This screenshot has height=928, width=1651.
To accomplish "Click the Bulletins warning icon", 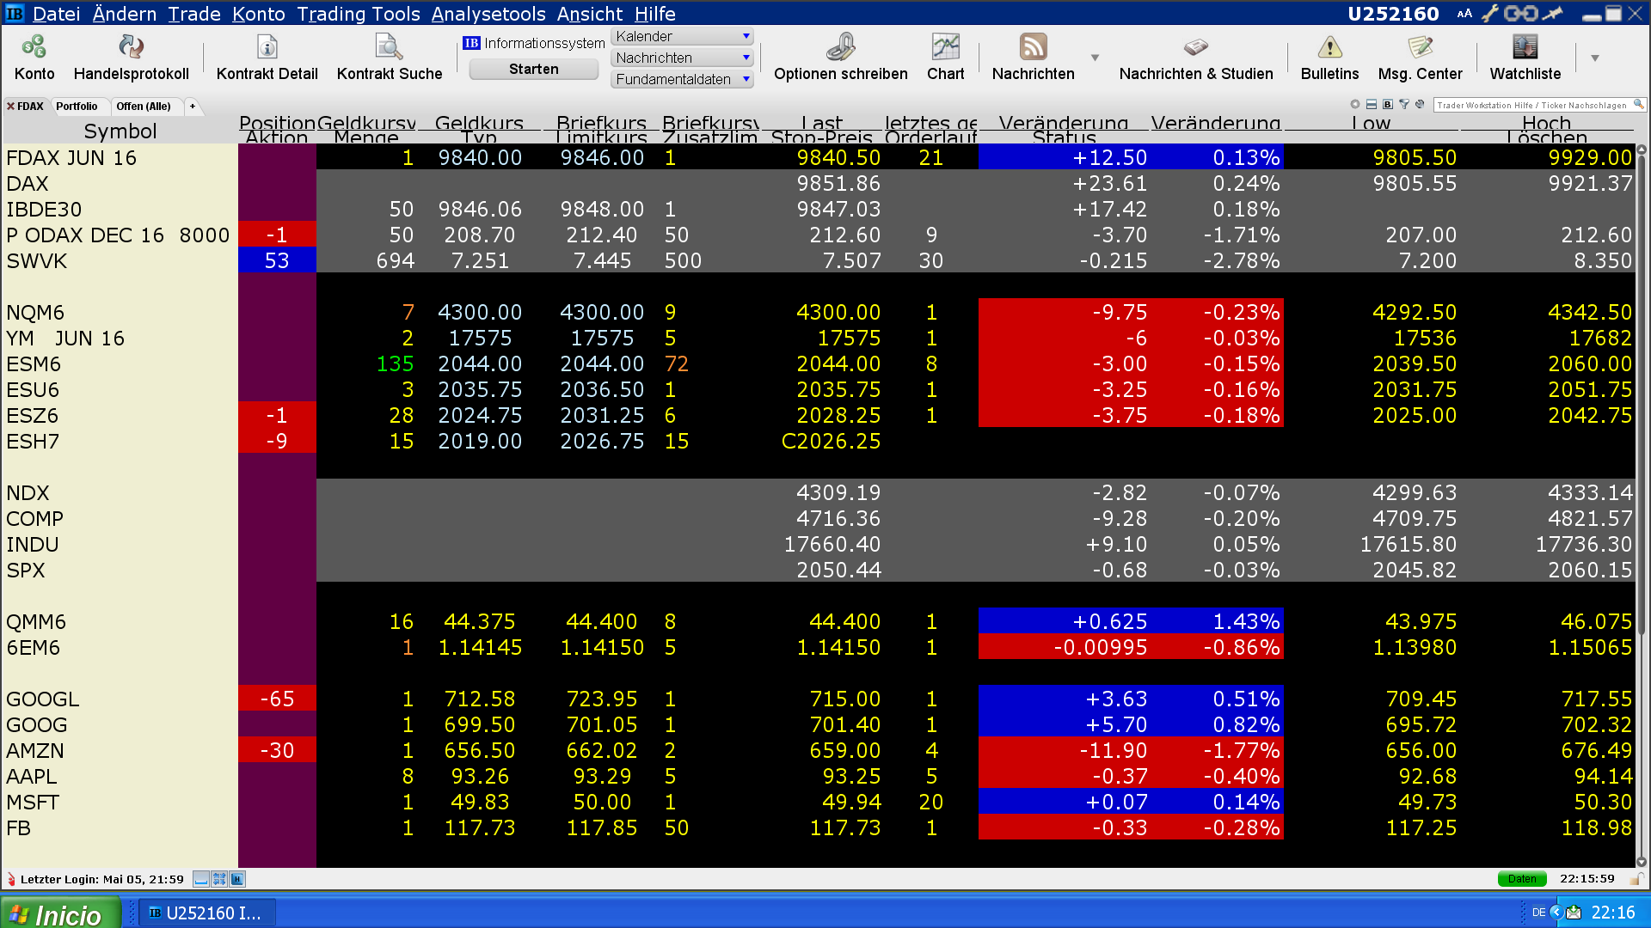I will pos(1329,48).
